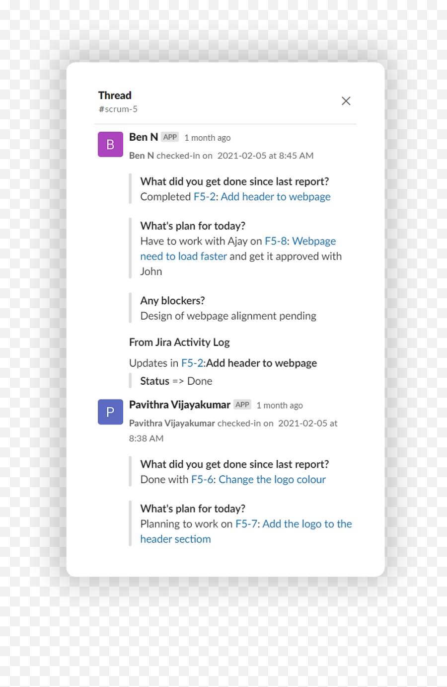Click Pavithra Vijayakumar's avatar

pos(110,412)
